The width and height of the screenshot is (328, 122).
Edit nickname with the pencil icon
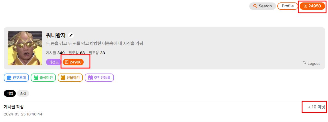coord(71,35)
